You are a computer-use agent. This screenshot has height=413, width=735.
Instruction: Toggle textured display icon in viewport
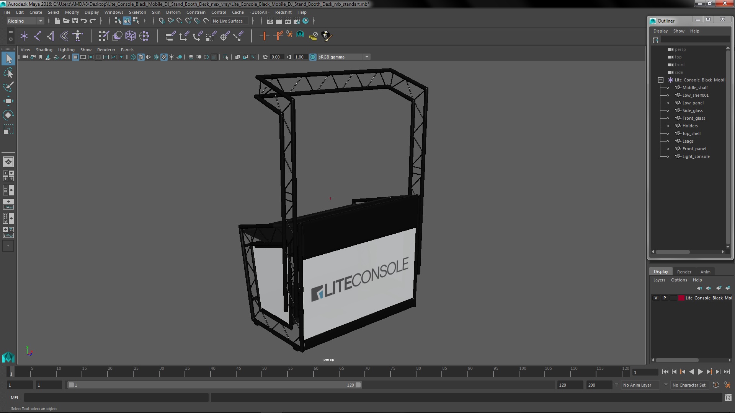pos(164,57)
